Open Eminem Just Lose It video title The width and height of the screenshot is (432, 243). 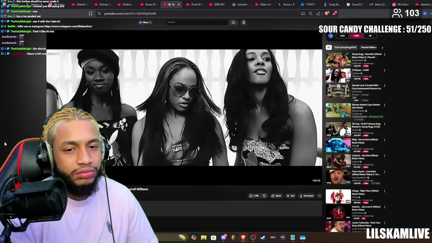366,208
